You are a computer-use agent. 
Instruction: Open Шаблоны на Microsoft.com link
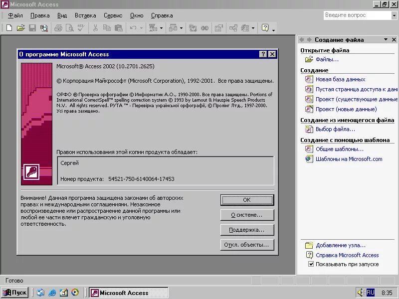(x=349, y=159)
